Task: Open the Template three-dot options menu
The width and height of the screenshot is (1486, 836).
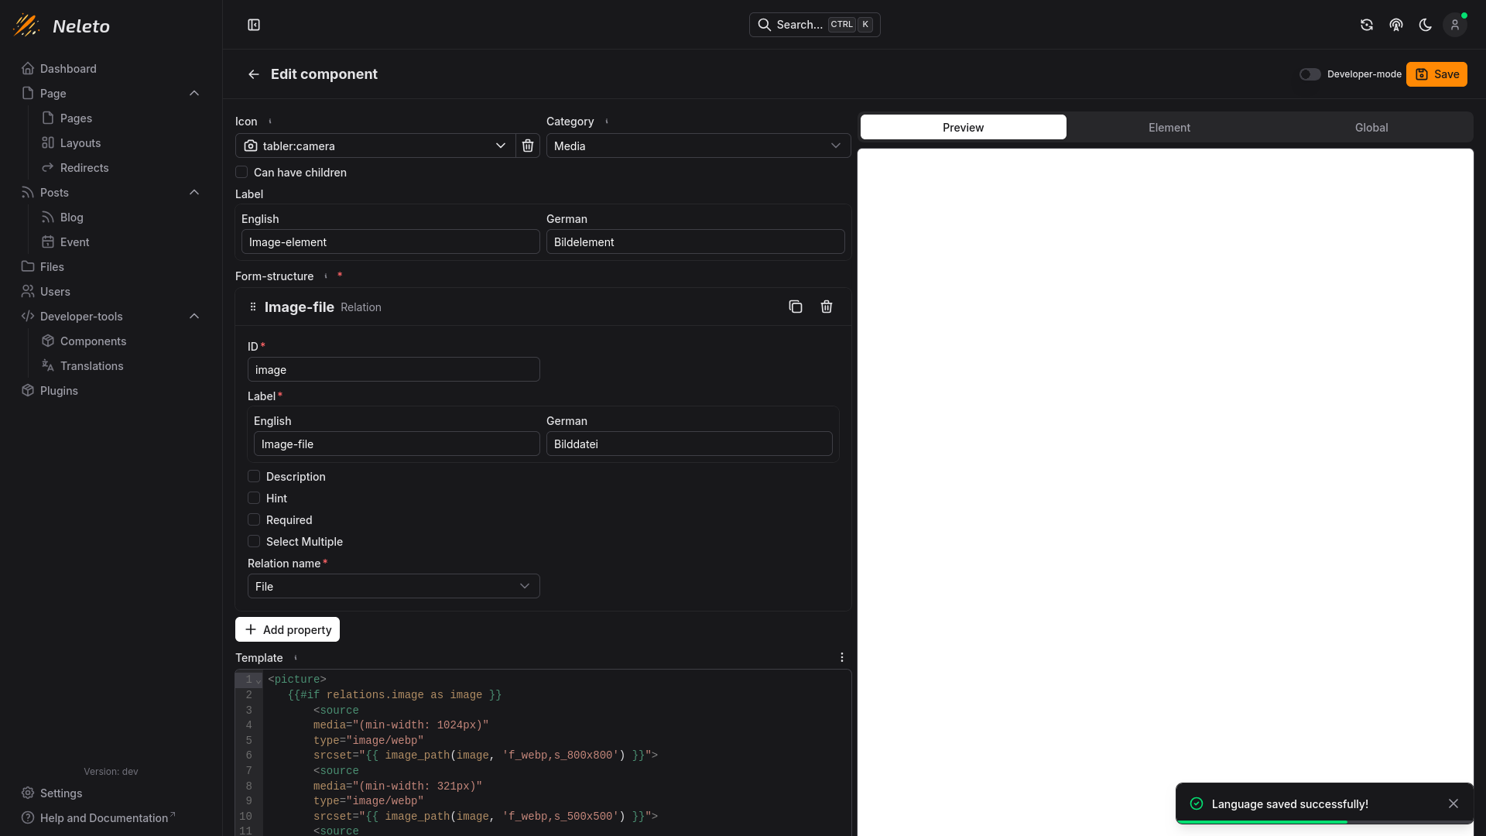Action: pos(842,657)
